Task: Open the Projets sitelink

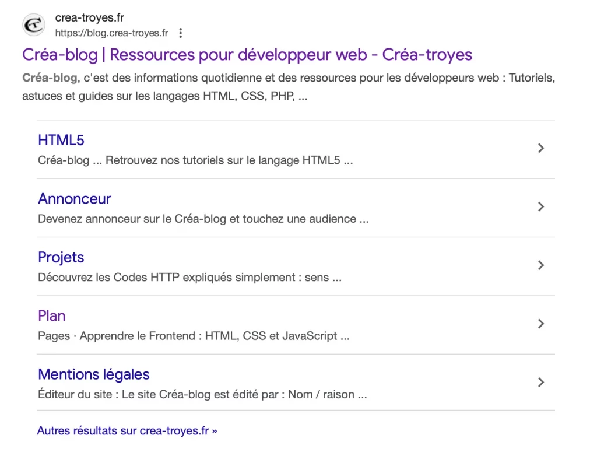Action: [x=61, y=257]
